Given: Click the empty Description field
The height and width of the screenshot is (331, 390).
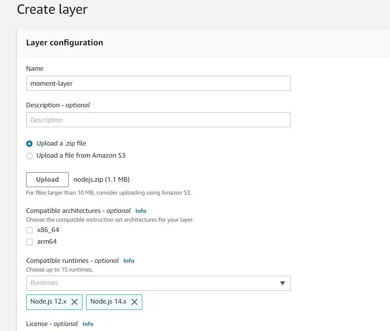Looking at the screenshot, I should pyautogui.click(x=158, y=120).
